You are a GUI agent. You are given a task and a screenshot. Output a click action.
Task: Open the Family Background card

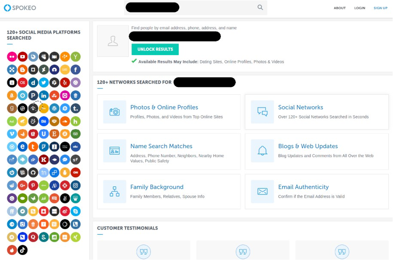[169, 191]
